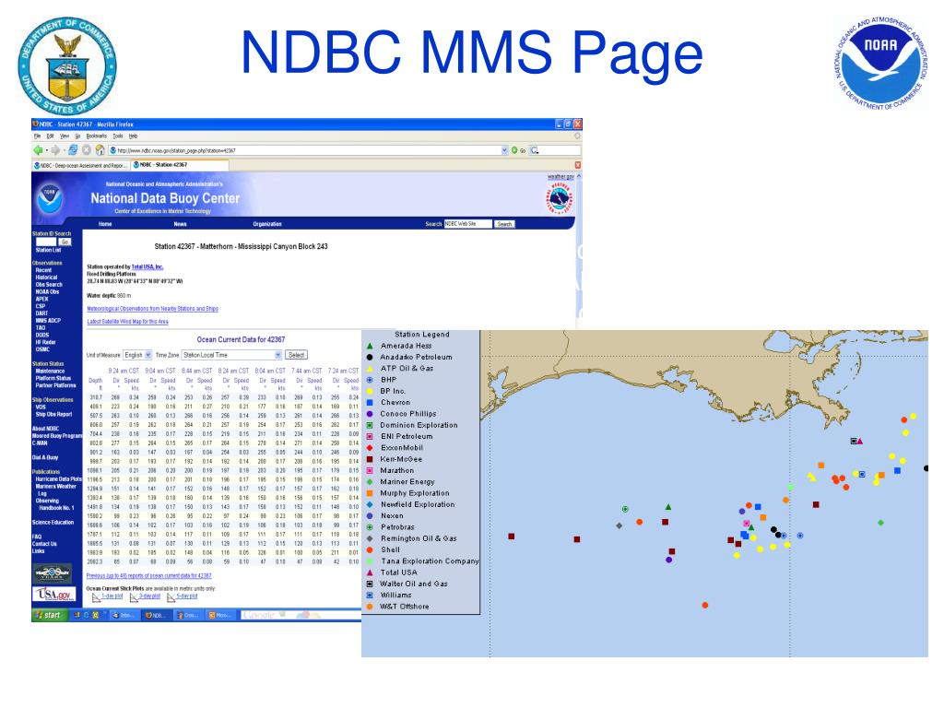Click the Reload page icon

click(73, 150)
